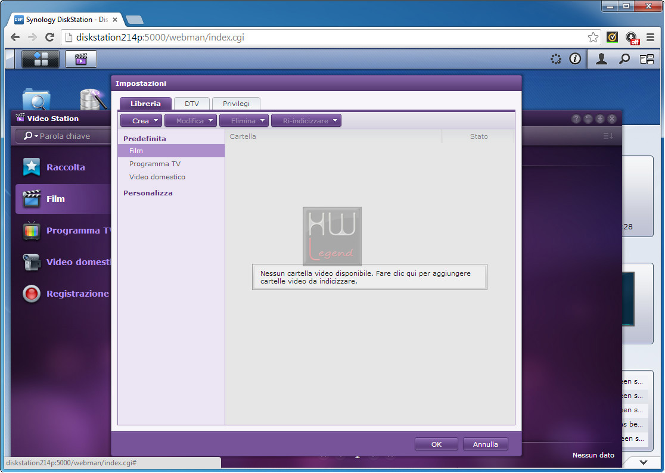The height and width of the screenshot is (473, 665).
Task: Click the DSM search magnifier icon
Action: click(x=624, y=59)
